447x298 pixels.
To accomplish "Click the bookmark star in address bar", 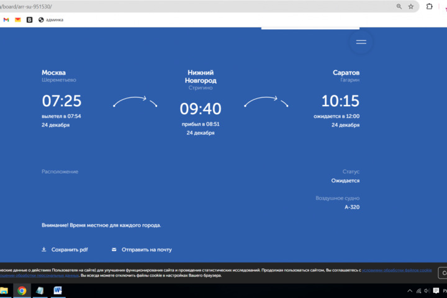I will (x=410, y=6).
